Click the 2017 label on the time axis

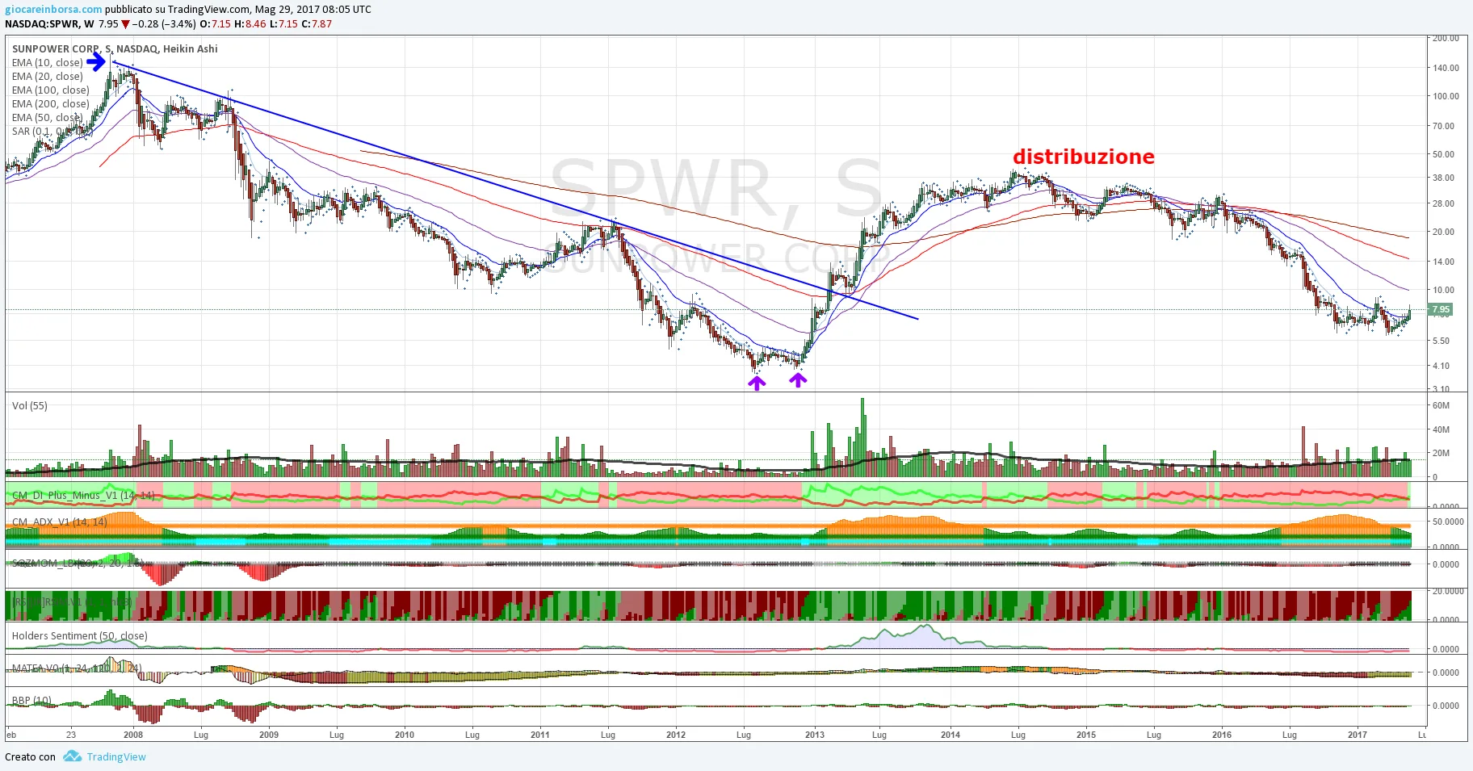coord(1358,735)
